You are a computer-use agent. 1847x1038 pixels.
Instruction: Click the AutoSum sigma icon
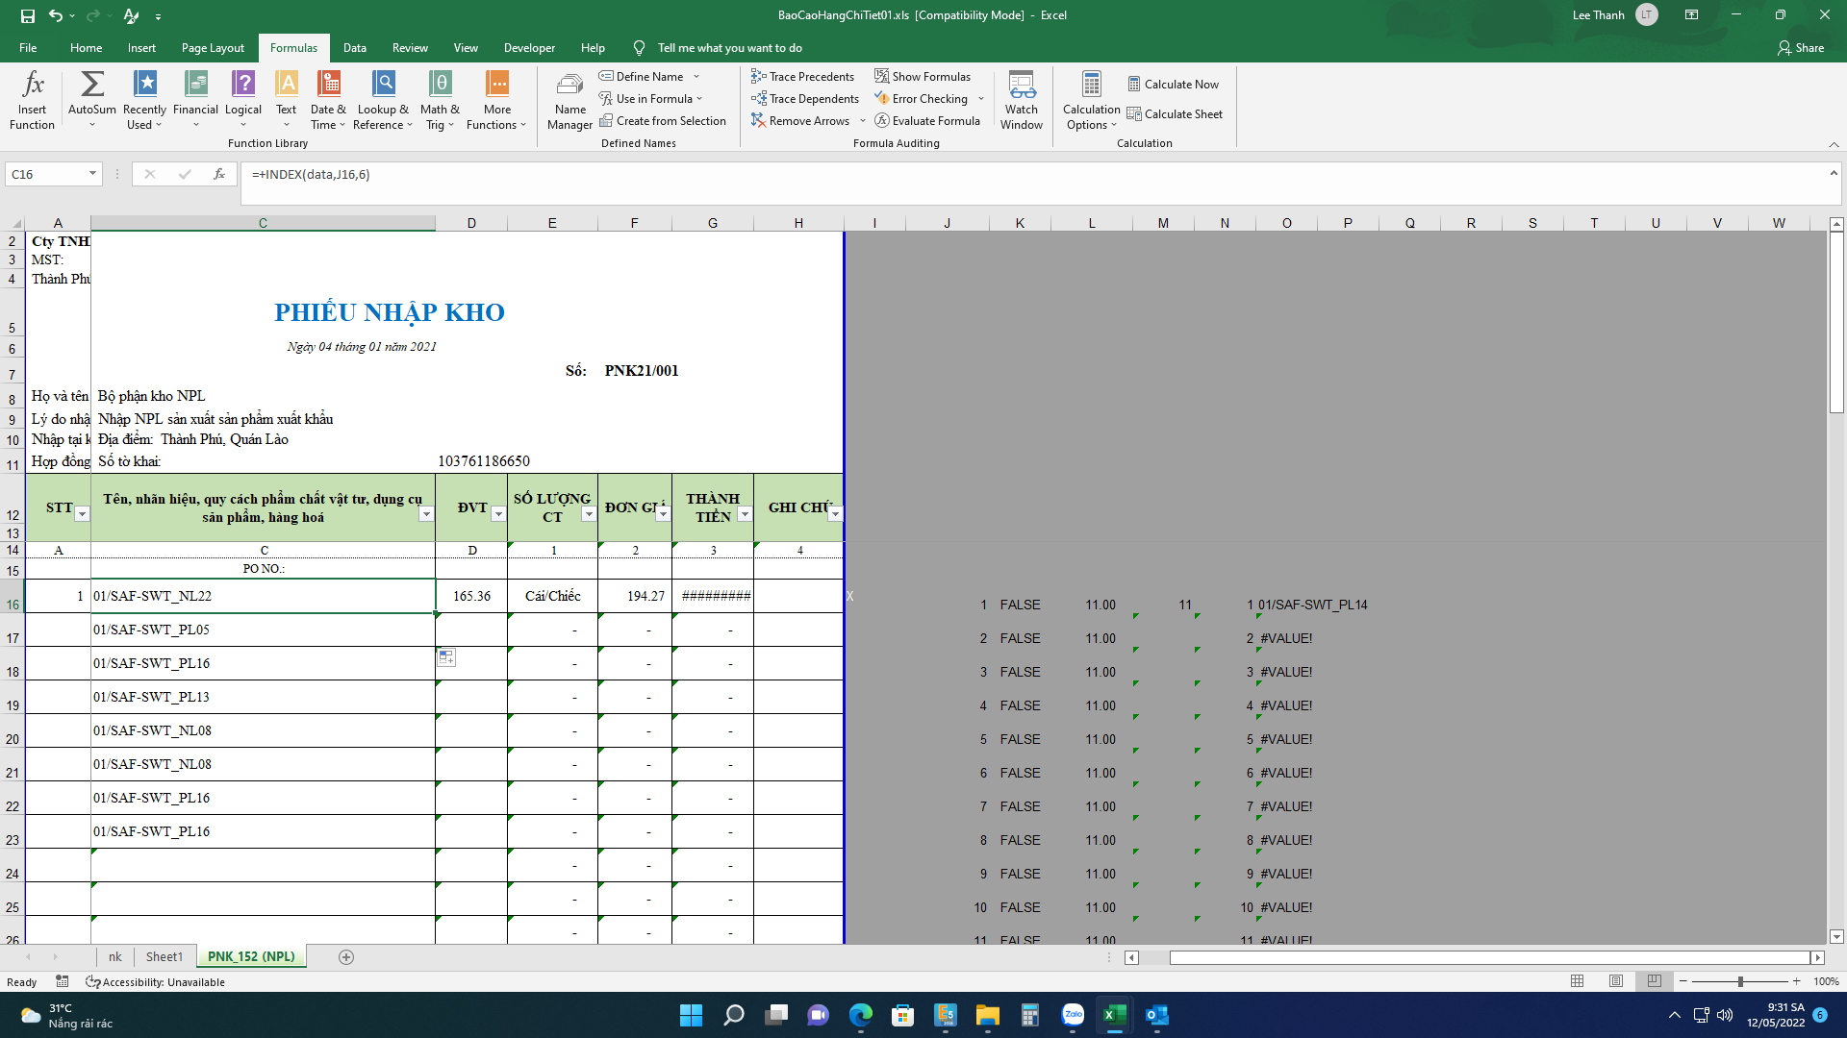pyautogui.click(x=92, y=85)
